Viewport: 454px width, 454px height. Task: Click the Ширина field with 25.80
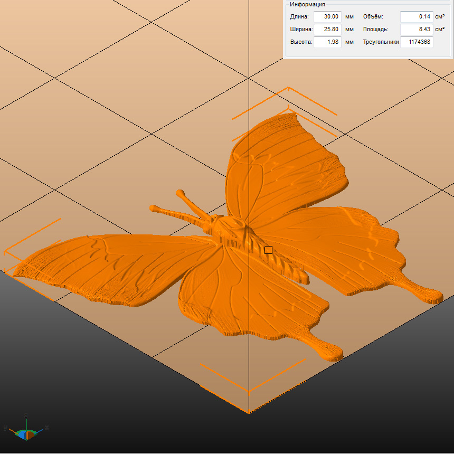[327, 30]
